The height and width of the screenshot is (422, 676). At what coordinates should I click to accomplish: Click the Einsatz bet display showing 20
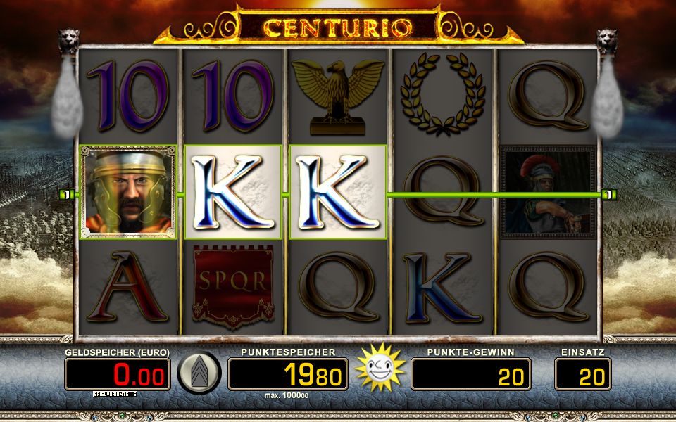[x=583, y=374]
